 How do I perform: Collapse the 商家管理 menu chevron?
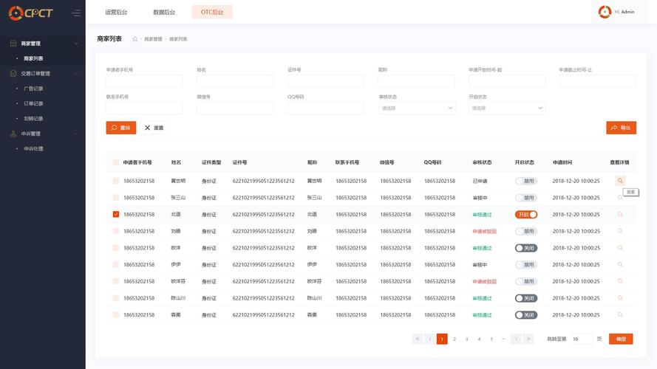click(x=76, y=44)
